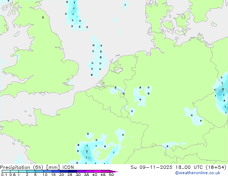This screenshot has width=228, height=176.
Task: Click the "20" legend scale label
Action: [x=61, y=175]
